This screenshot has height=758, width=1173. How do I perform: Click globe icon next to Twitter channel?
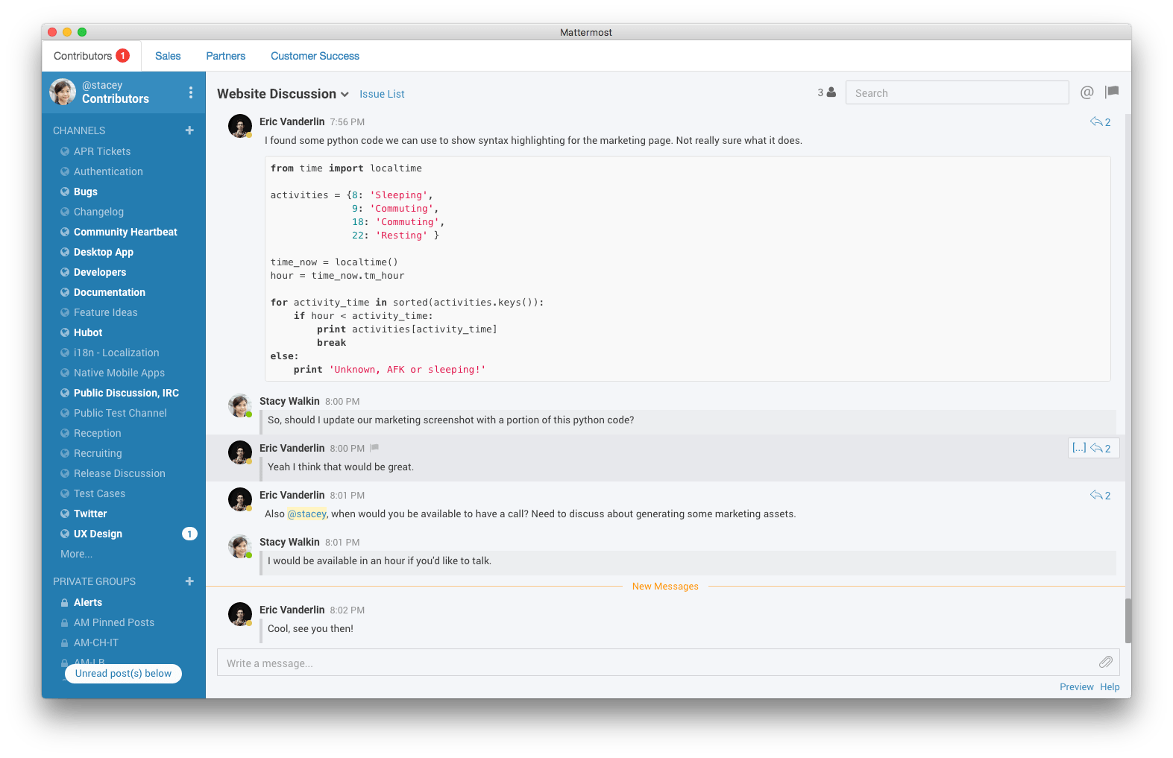tap(65, 514)
